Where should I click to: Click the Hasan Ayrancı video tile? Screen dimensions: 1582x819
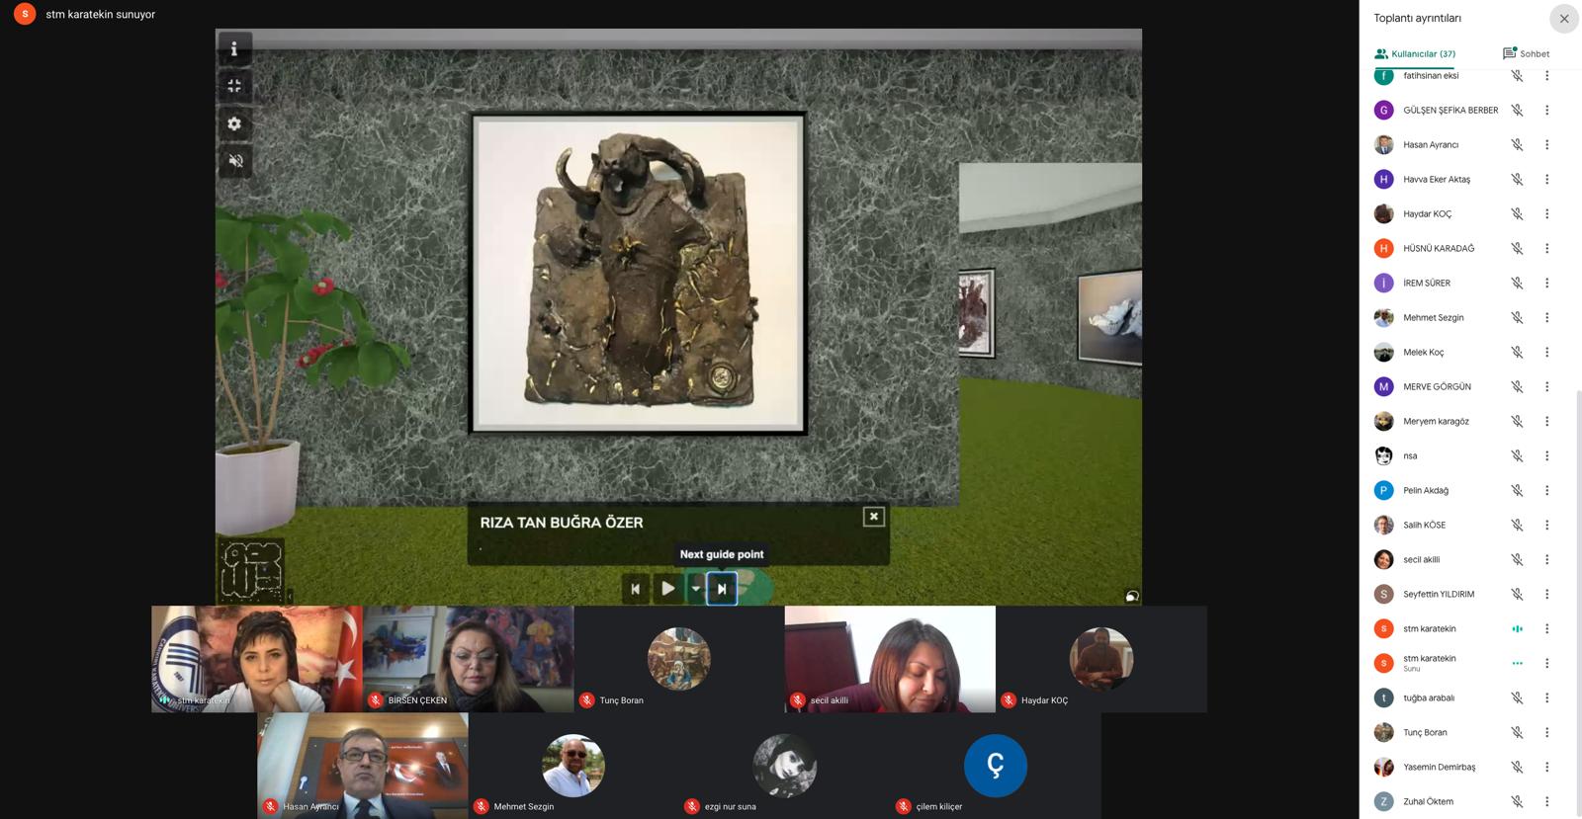[x=363, y=766]
